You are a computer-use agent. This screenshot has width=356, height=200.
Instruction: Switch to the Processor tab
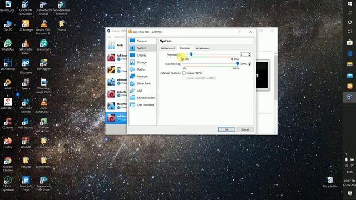(x=185, y=48)
